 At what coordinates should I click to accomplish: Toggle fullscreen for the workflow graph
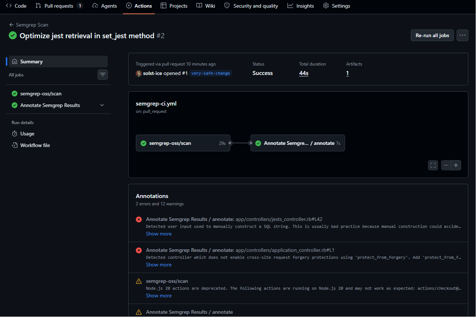[x=433, y=165]
